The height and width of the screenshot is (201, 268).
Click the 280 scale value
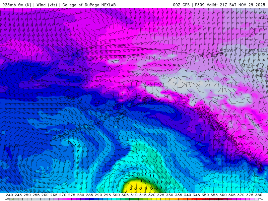pyautogui.click(x=80, y=195)
